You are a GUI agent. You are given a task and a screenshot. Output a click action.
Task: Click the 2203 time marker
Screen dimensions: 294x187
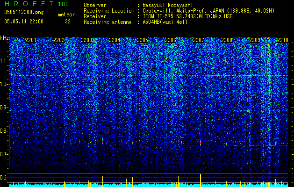coord(86,40)
